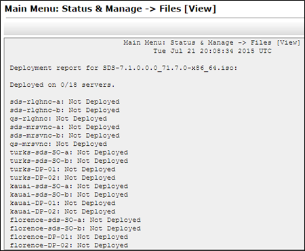Click the report header breadcrumb text
The height and width of the screenshot is (251, 305).
[x=211, y=43]
